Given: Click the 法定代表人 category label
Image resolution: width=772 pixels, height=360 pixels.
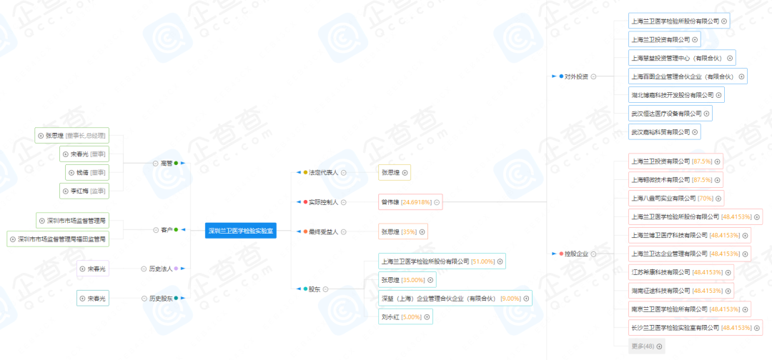Looking at the screenshot, I should [x=324, y=173].
